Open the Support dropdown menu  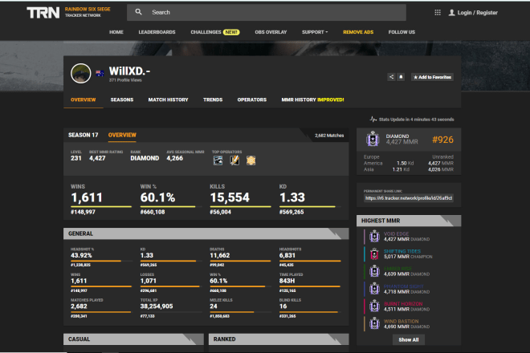[315, 32]
